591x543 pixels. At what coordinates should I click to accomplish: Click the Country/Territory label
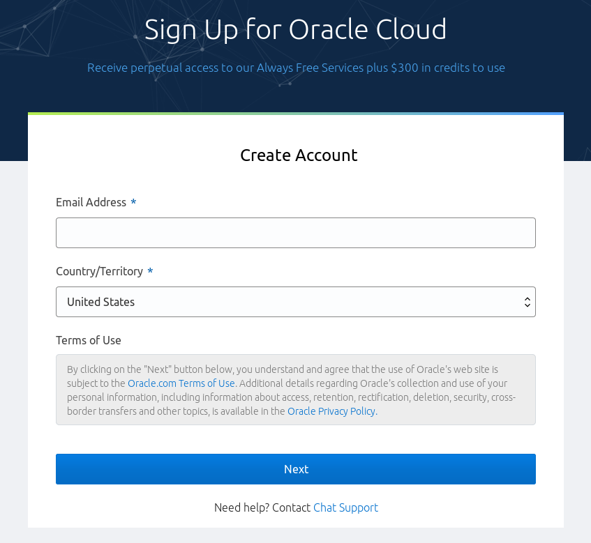point(99,271)
